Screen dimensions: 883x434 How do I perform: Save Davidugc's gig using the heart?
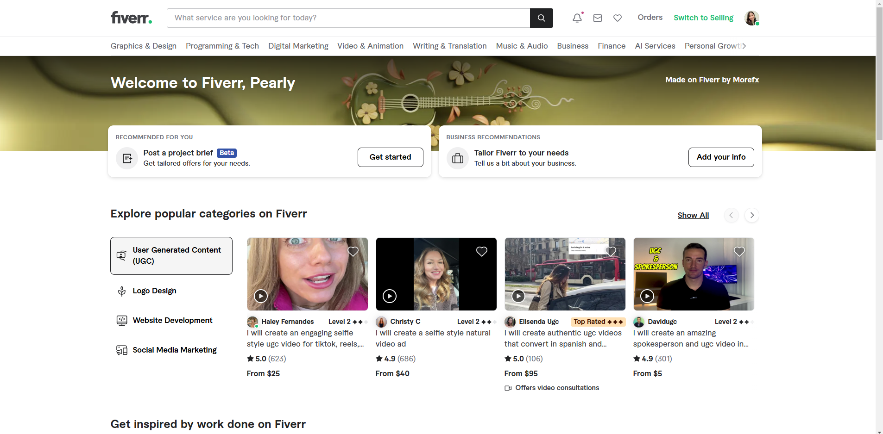(739, 251)
